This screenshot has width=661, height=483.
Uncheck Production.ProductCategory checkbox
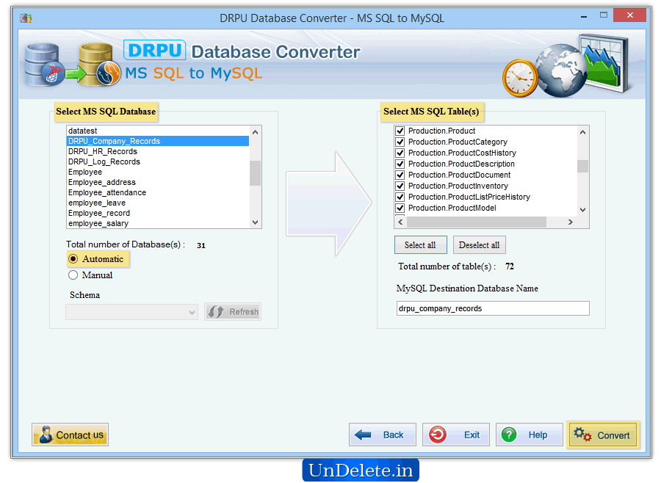pyautogui.click(x=400, y=142)
